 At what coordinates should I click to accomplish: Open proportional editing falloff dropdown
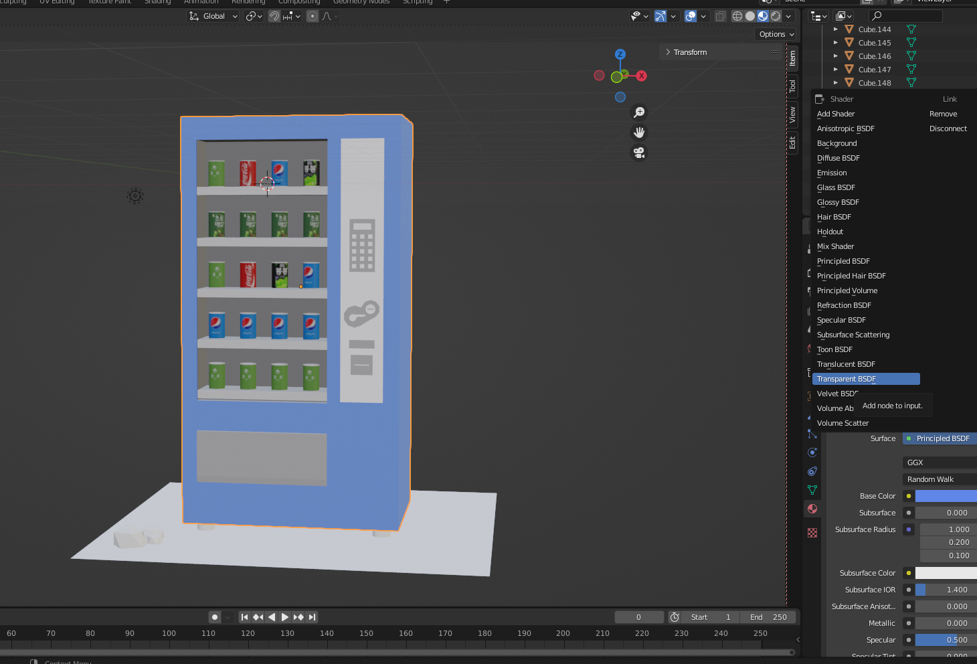(330, 16)
